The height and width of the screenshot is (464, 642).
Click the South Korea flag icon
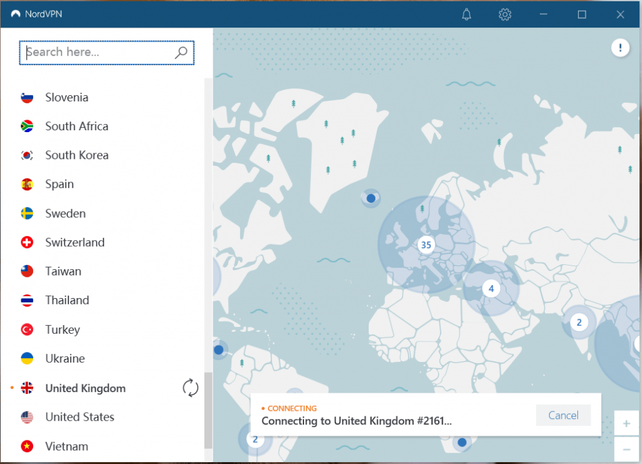[27, 155]
